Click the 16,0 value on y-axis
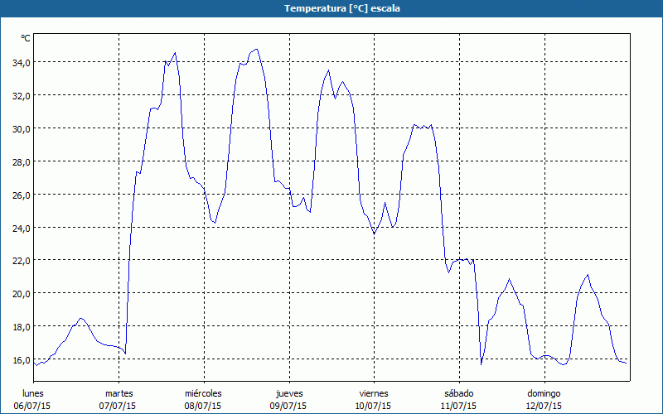This screenshot has width=663, height=414. pyautogui.click(x=20, y=359)
